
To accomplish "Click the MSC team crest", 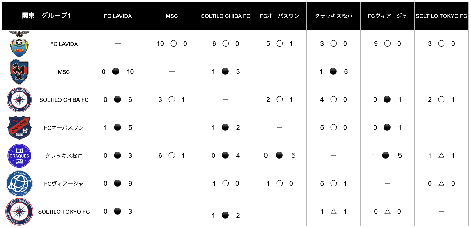I will (x=19, y=72).
